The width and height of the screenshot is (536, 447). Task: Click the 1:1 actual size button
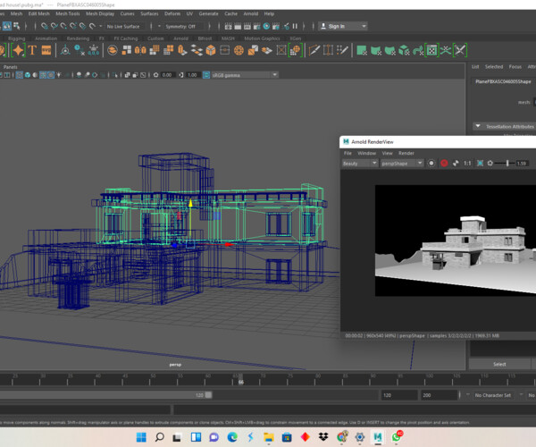pos(467,164)
